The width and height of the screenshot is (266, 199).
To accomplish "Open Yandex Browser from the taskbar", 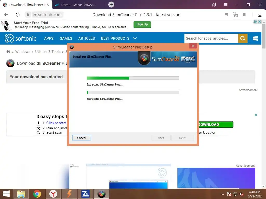I will click(x=53, y=194).
